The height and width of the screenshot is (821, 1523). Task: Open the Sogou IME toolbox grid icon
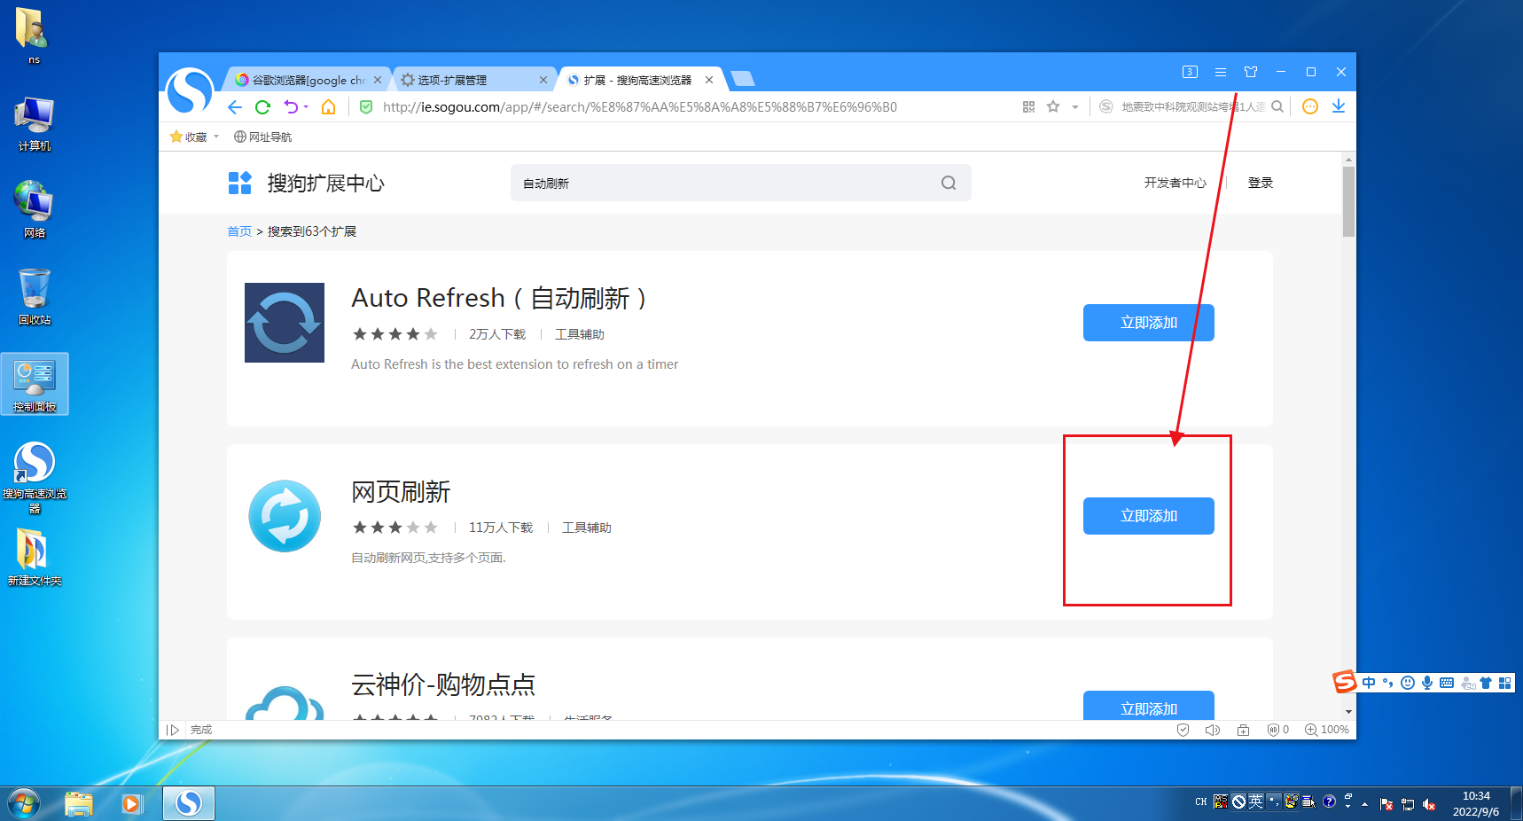tap(1504, 683)
